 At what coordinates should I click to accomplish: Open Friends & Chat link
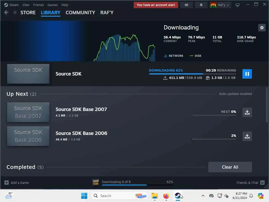247,183
